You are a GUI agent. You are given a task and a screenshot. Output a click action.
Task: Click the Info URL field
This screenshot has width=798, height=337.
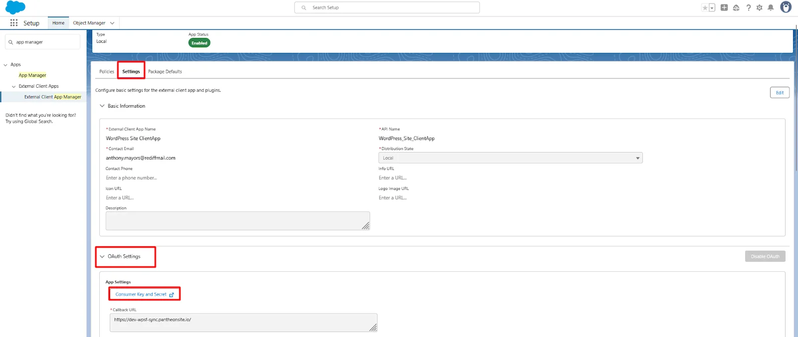[510, 178]
